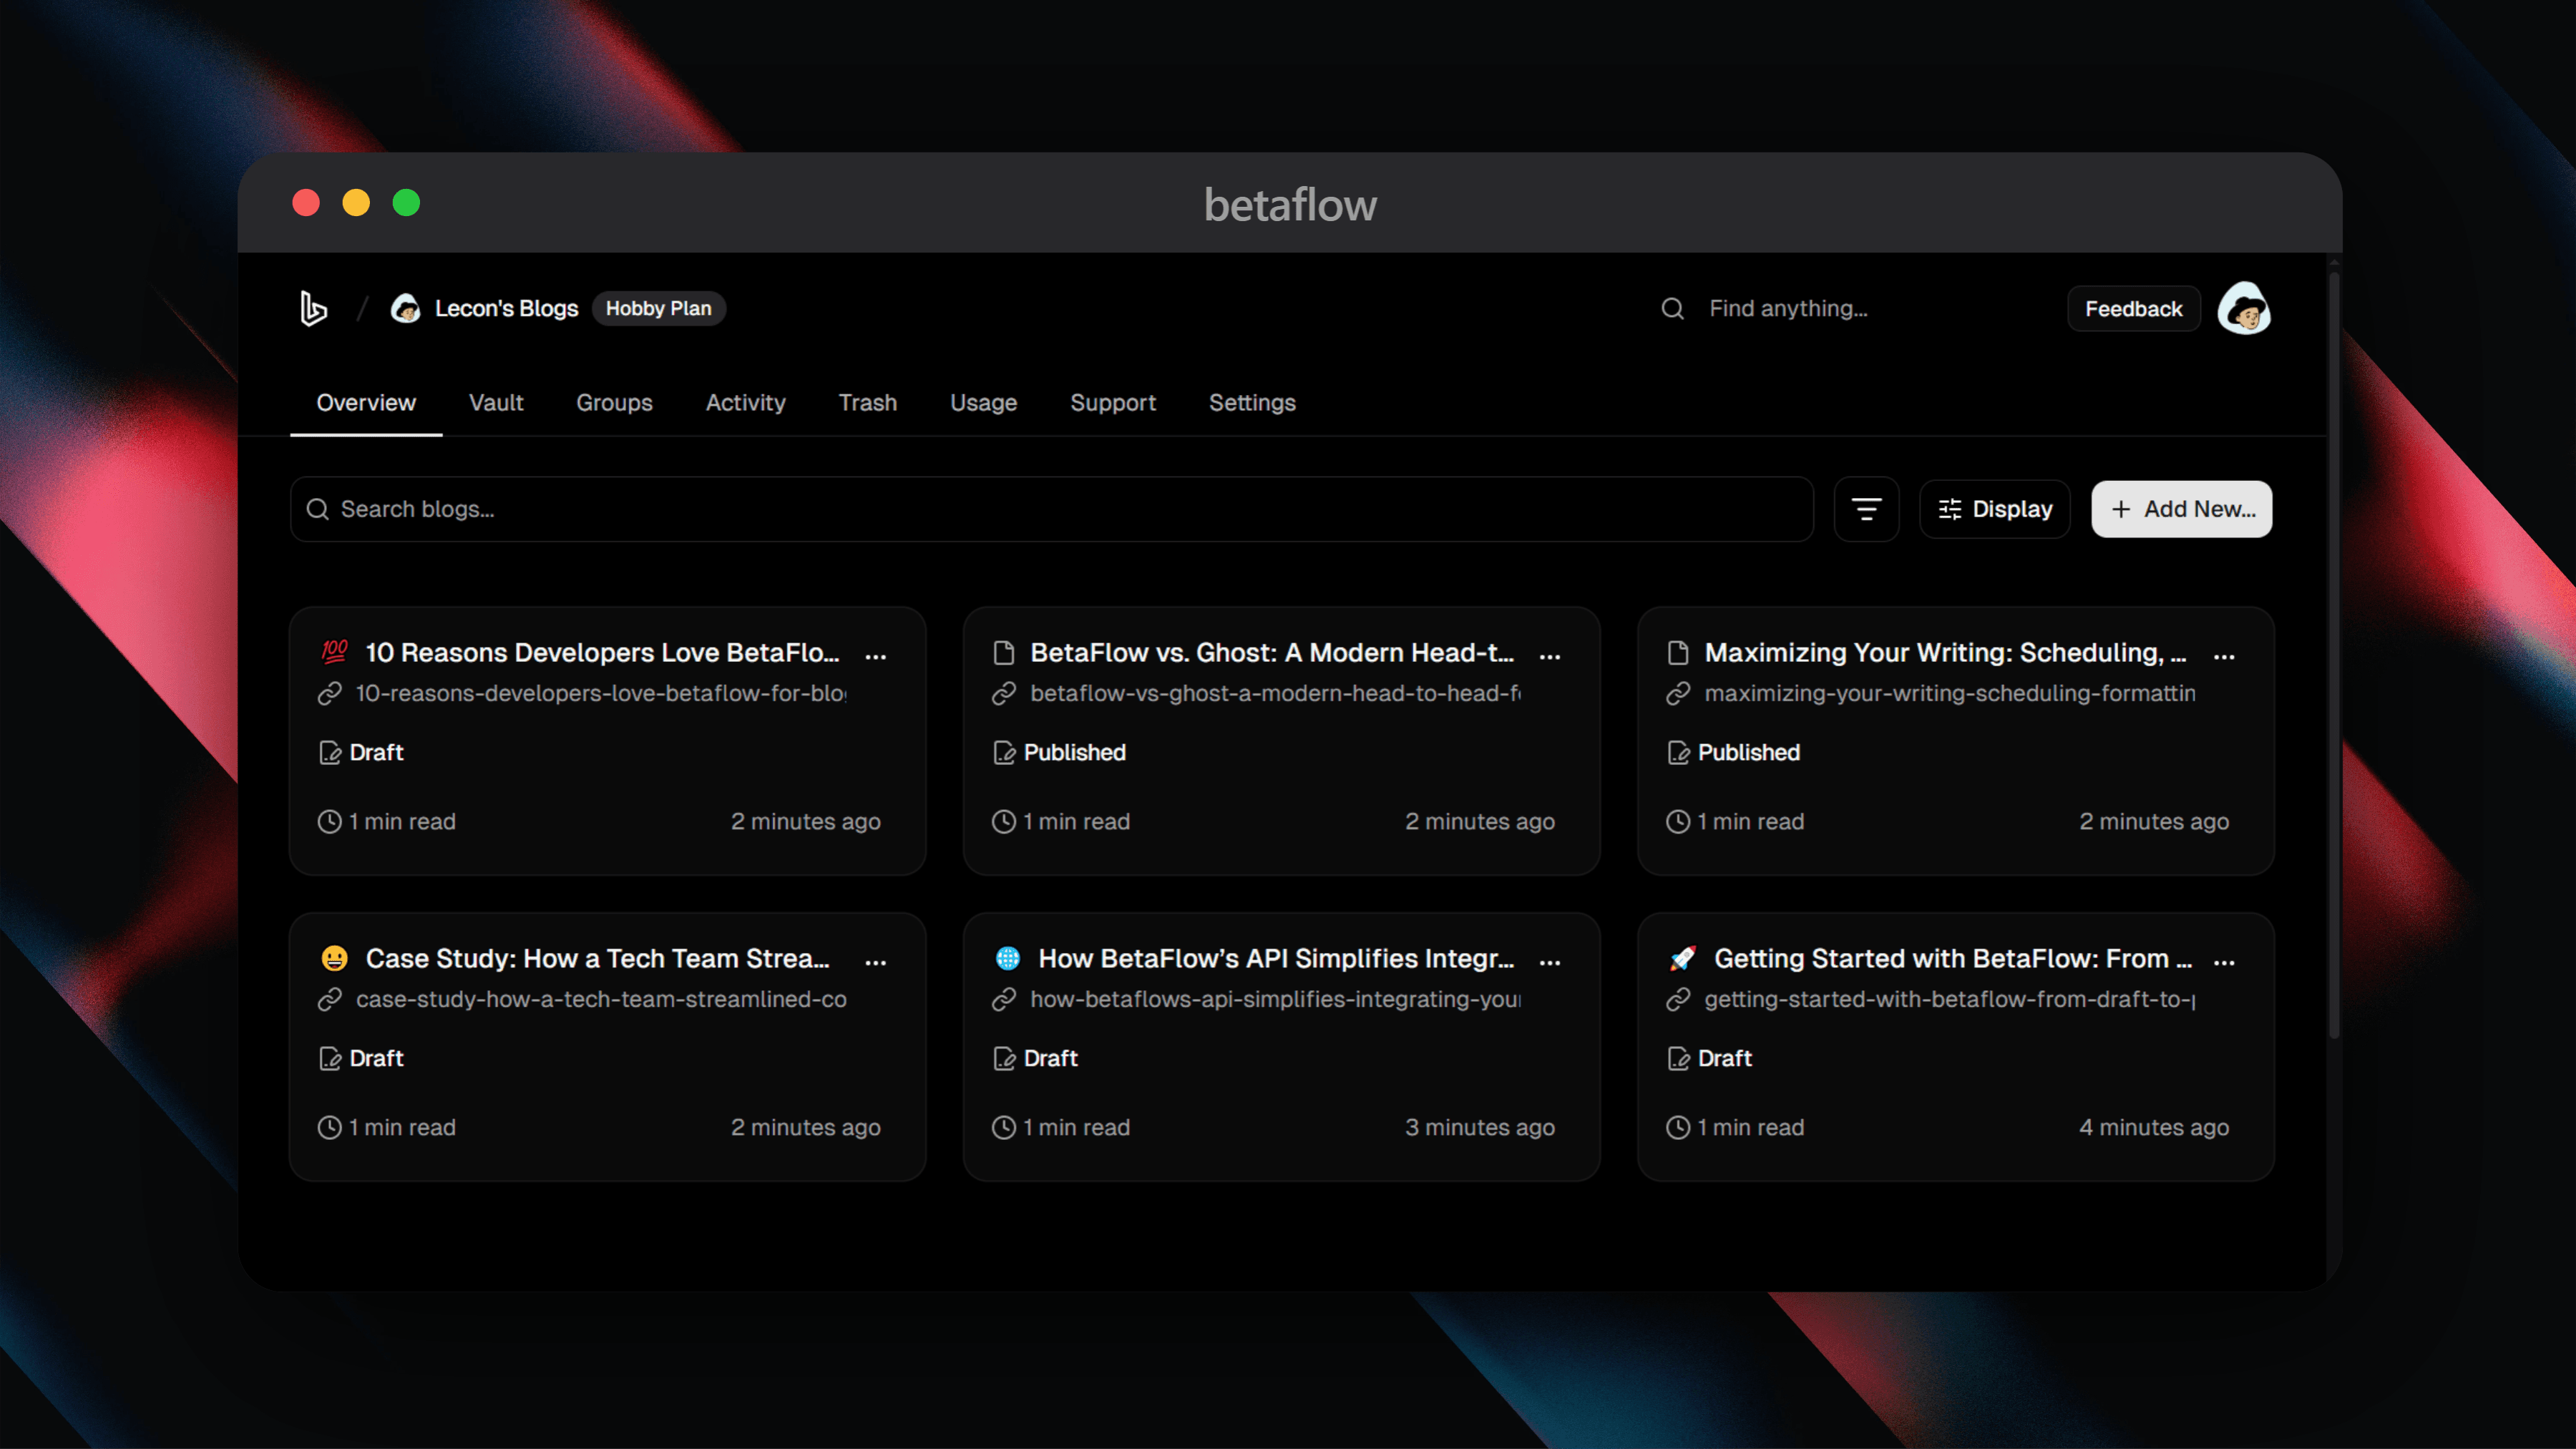View the Activity tab

click(x=746, y=402)
